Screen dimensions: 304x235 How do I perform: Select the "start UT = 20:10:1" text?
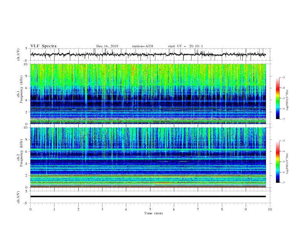point(185,46)
